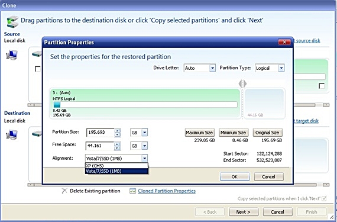
Task: Select Vista/7/SSD (1MB) list option
Action: 116,171
